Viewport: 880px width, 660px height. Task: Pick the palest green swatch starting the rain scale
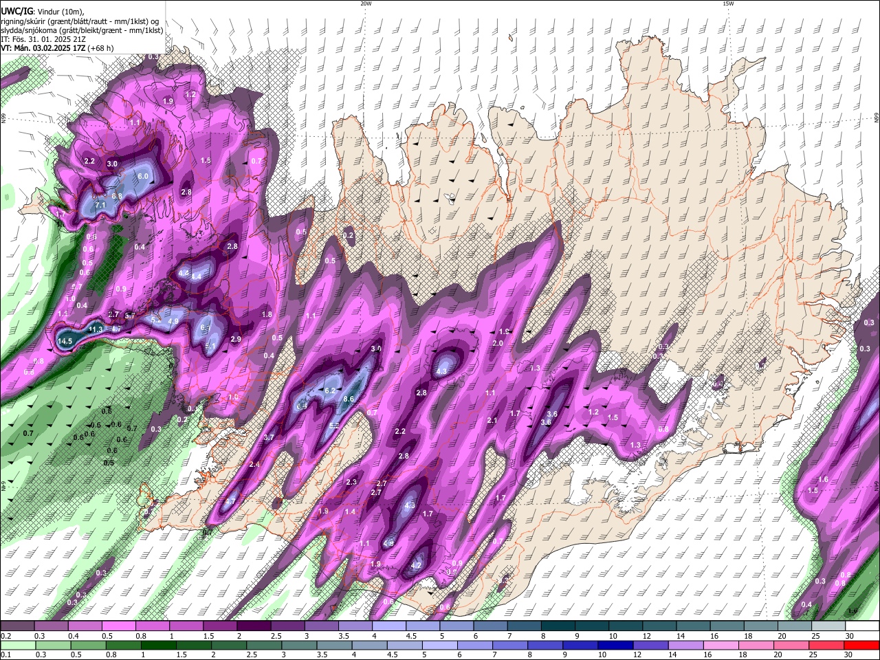pos(17,644)
